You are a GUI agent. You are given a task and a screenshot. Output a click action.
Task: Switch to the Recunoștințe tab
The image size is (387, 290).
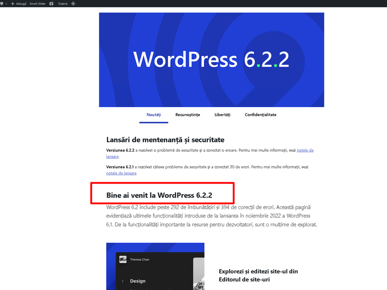[x=187, y=115]
